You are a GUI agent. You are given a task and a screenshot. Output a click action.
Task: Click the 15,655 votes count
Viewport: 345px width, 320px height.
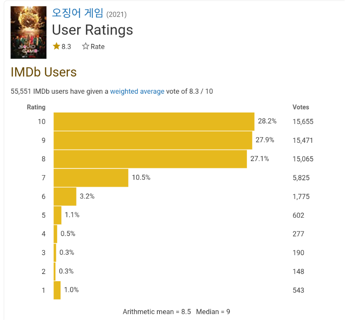click(x=303, y=121)
